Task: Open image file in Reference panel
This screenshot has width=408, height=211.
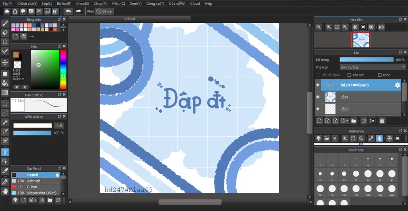Action: 327,138
